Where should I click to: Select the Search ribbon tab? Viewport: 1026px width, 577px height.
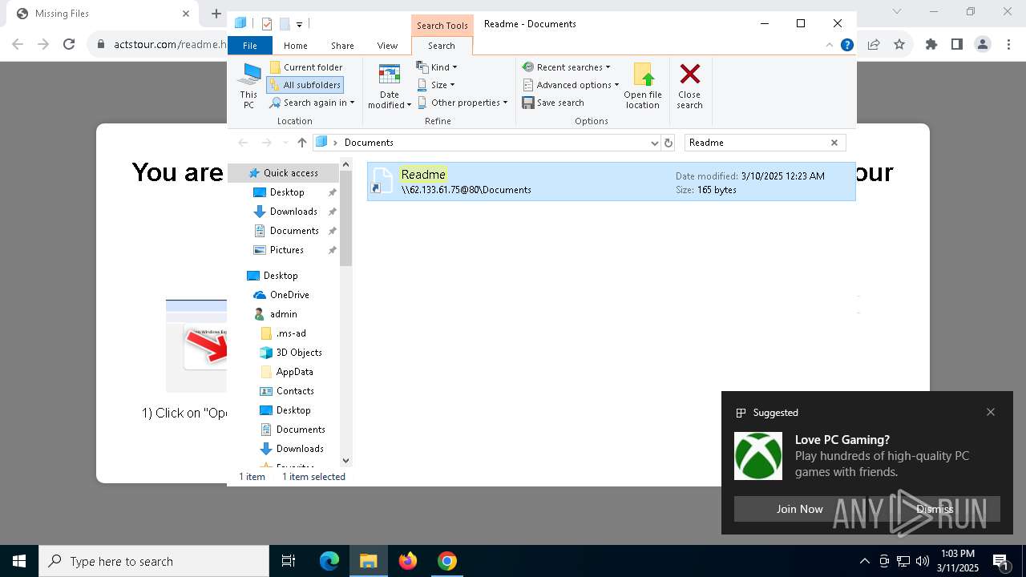tap(442, 46)
